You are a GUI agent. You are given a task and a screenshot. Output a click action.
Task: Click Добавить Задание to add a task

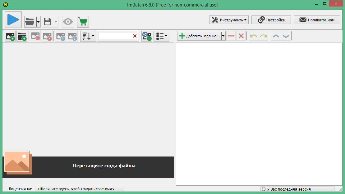pyautogui.click(x=199, y=36)
